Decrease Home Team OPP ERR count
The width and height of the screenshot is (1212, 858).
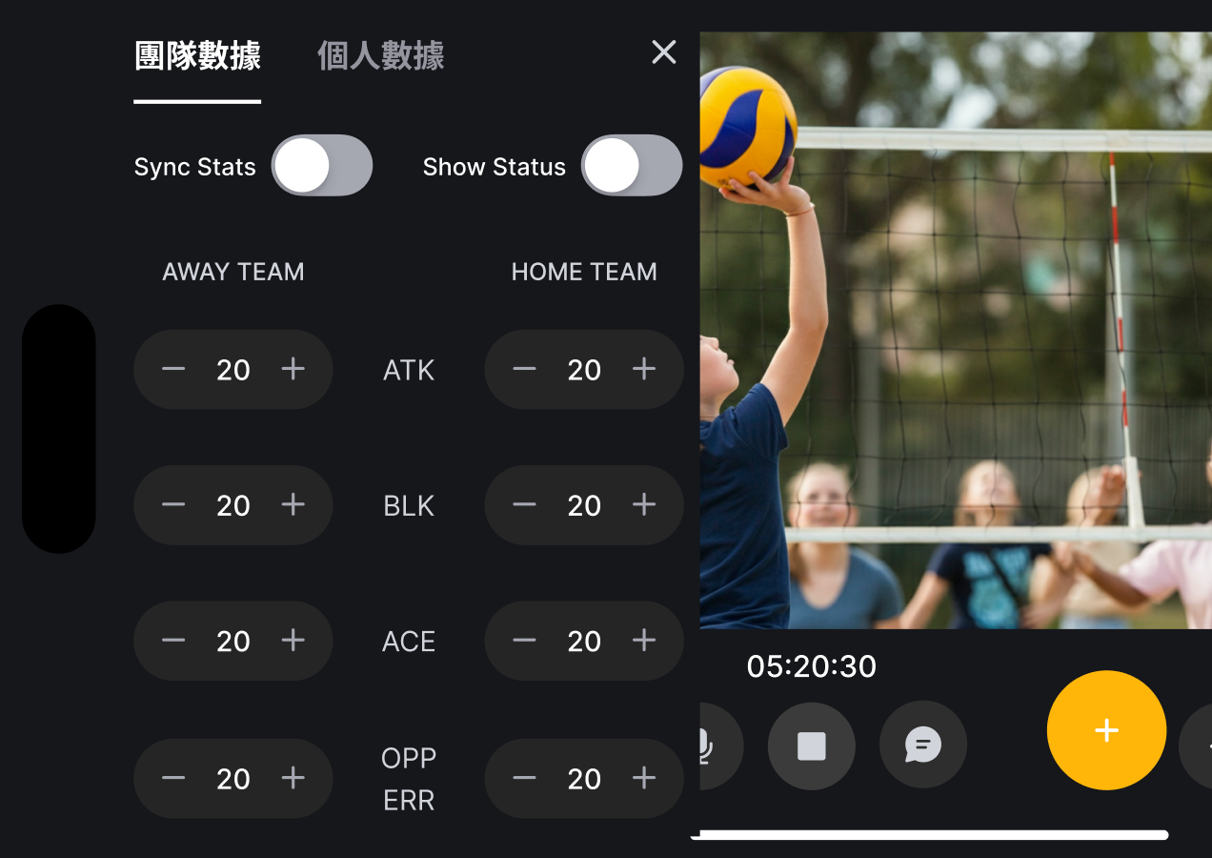coord(524,778)
